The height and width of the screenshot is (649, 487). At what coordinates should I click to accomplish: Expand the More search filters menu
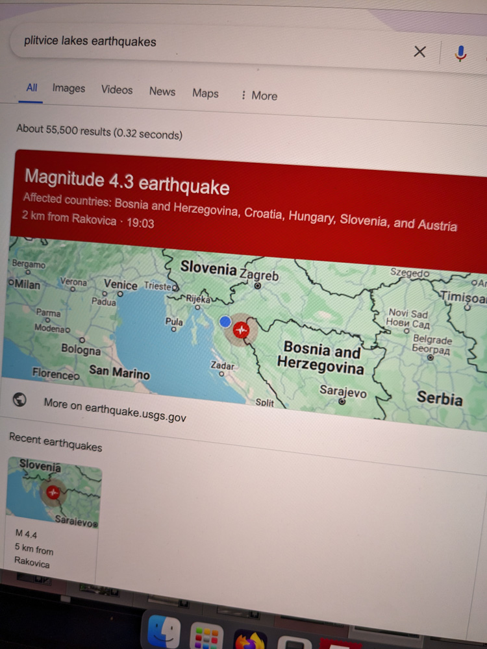(x=259, y=95)
